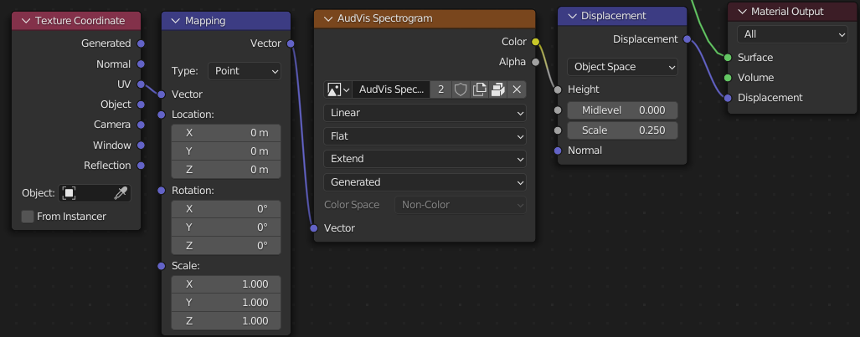Toggle fake user shield icon for image
This screenshot has height=337, width=860.
click(x=461, y=89)
